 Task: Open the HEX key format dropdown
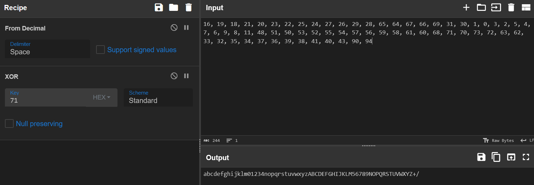[102, 97]
